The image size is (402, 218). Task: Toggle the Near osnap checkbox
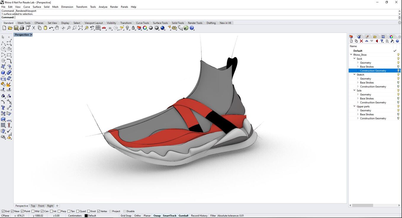(12, 211)
